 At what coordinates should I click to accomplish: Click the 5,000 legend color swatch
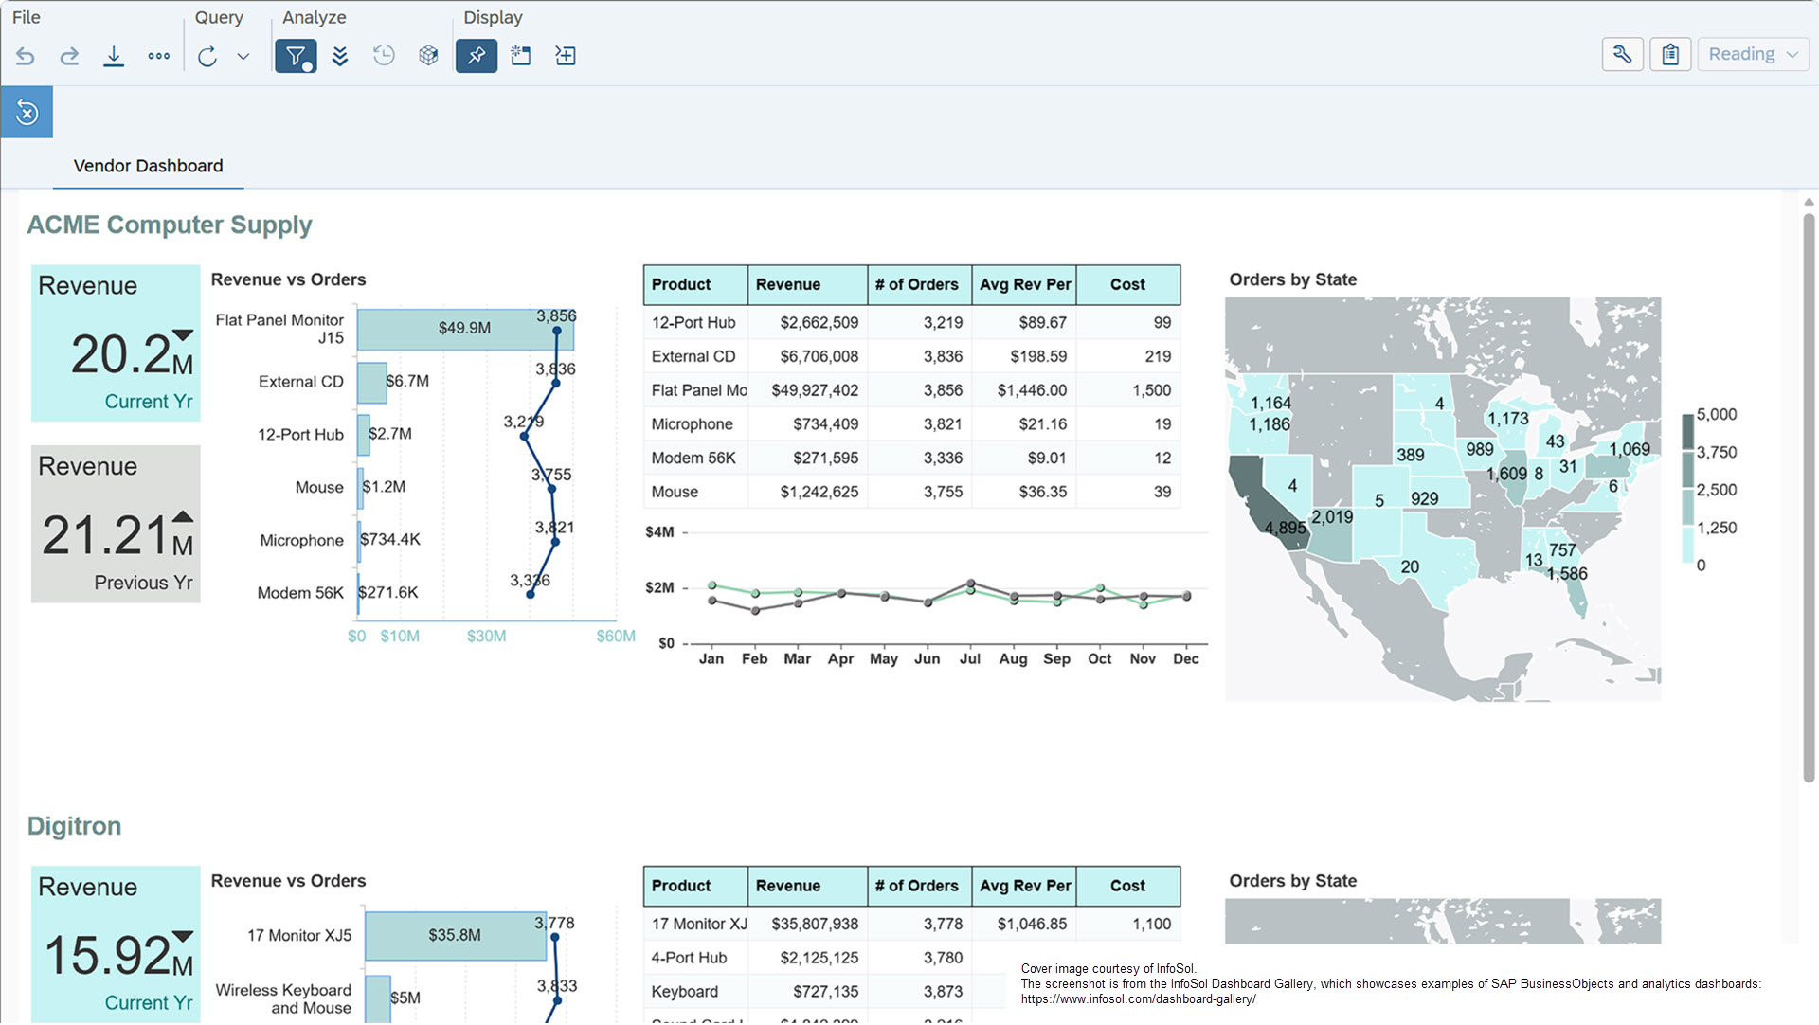point(1688,433)
